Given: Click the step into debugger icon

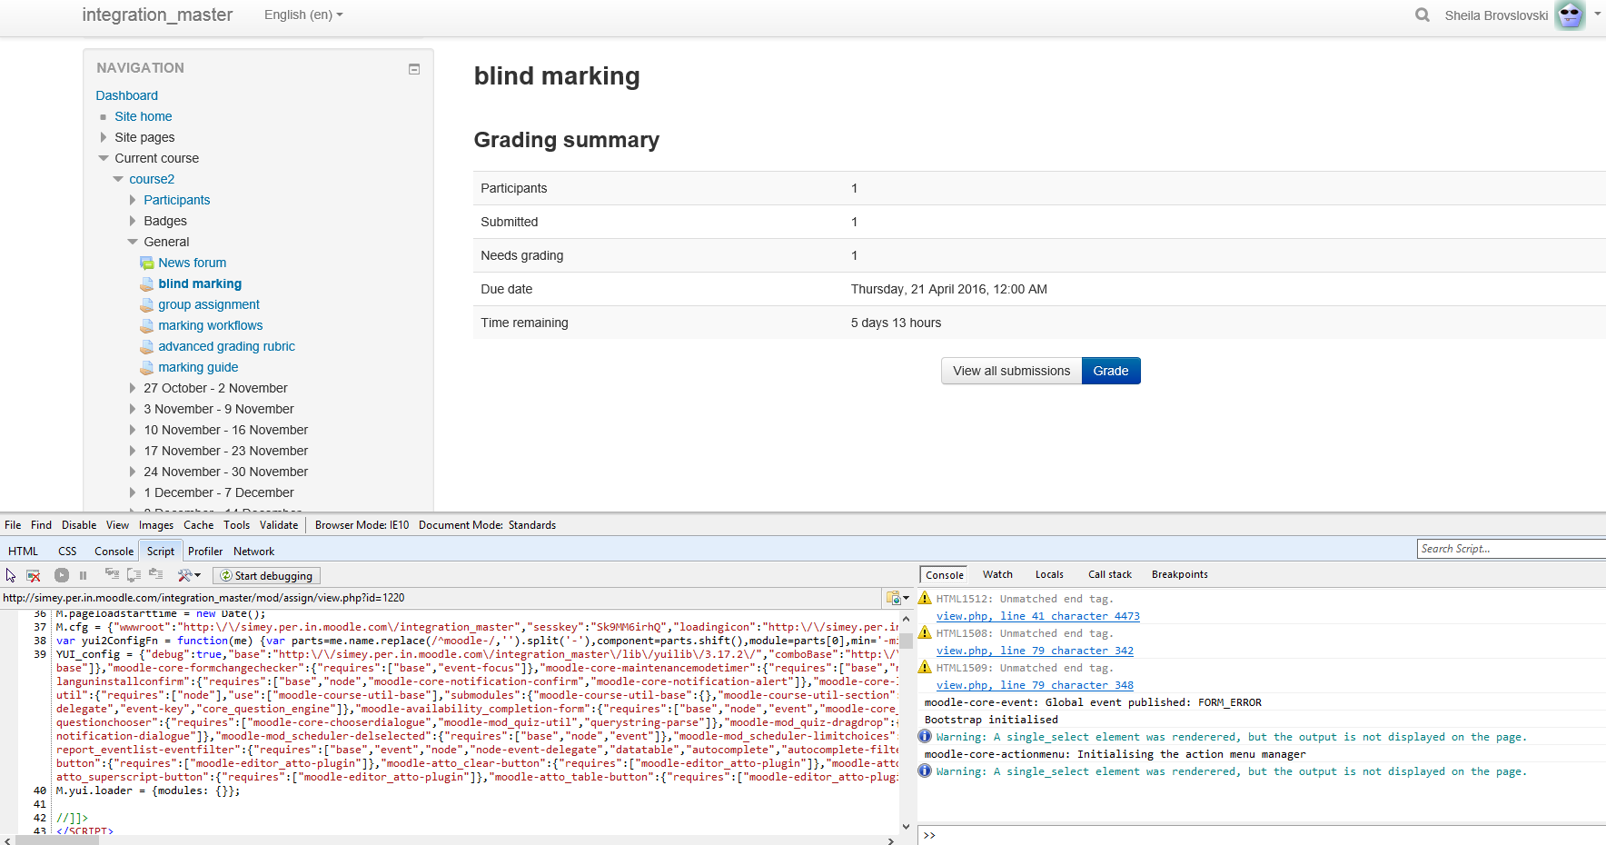Looking at the screenshot, I should pyautogui.click(x=112, y=574).
